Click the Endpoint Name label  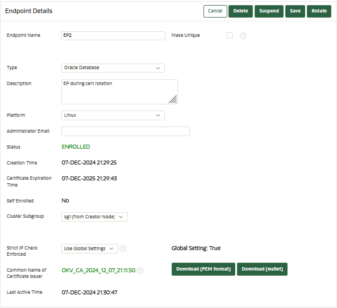click(x=23, y=35)
